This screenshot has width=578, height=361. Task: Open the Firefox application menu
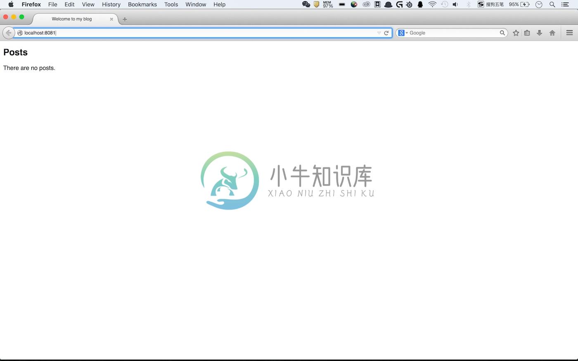pos(31,5)
